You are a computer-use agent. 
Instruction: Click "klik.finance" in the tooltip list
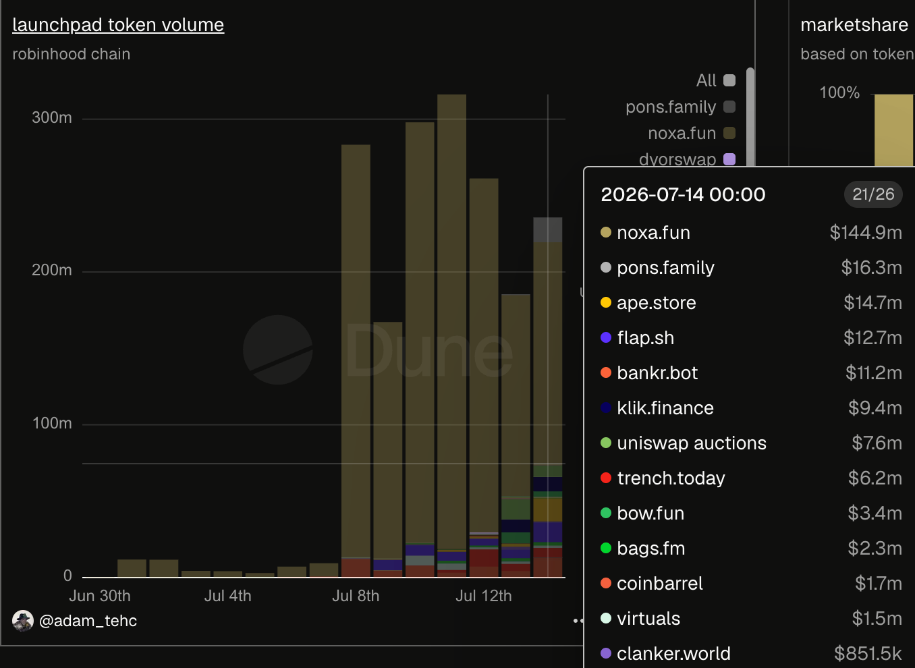(x=665, y=408)
